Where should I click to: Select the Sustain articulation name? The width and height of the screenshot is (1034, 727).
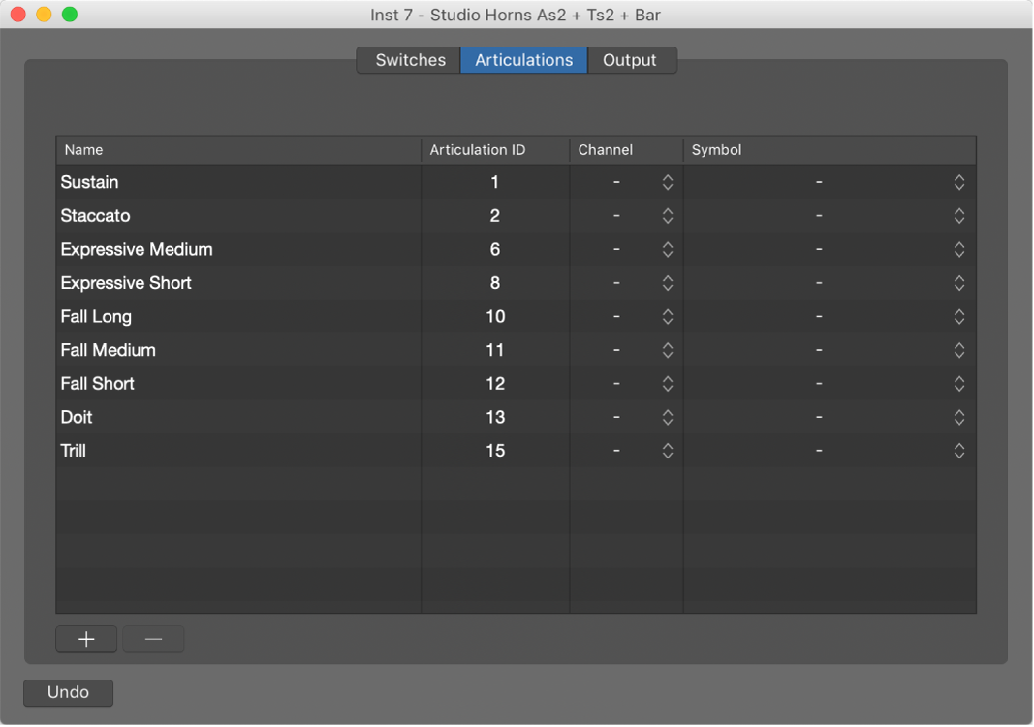click(90, 182)
